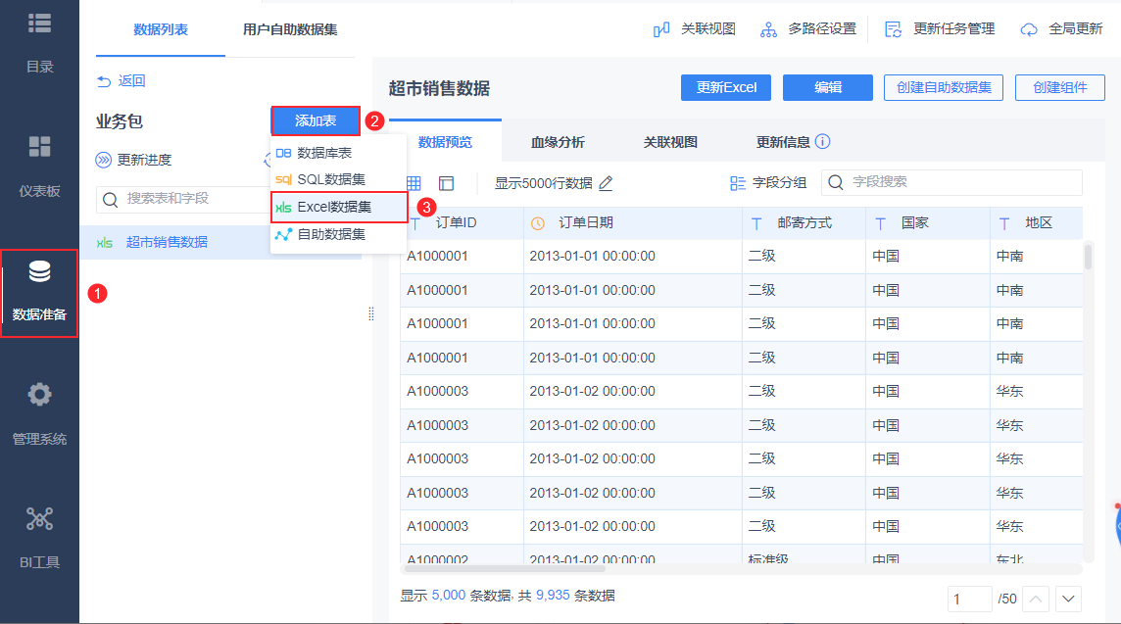The height and width of the screenshot is (624, 1121).
Task: Click the magnifier in 搜索表和字段 box
Action: (110, 200)
